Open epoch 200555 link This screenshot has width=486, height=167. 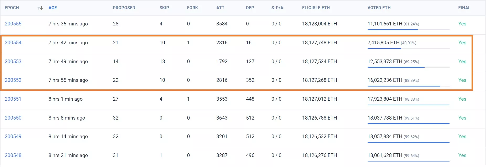click(x=13, y=24)
